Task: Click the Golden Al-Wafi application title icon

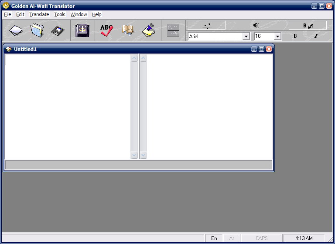Action: click(x=6, y=6)
